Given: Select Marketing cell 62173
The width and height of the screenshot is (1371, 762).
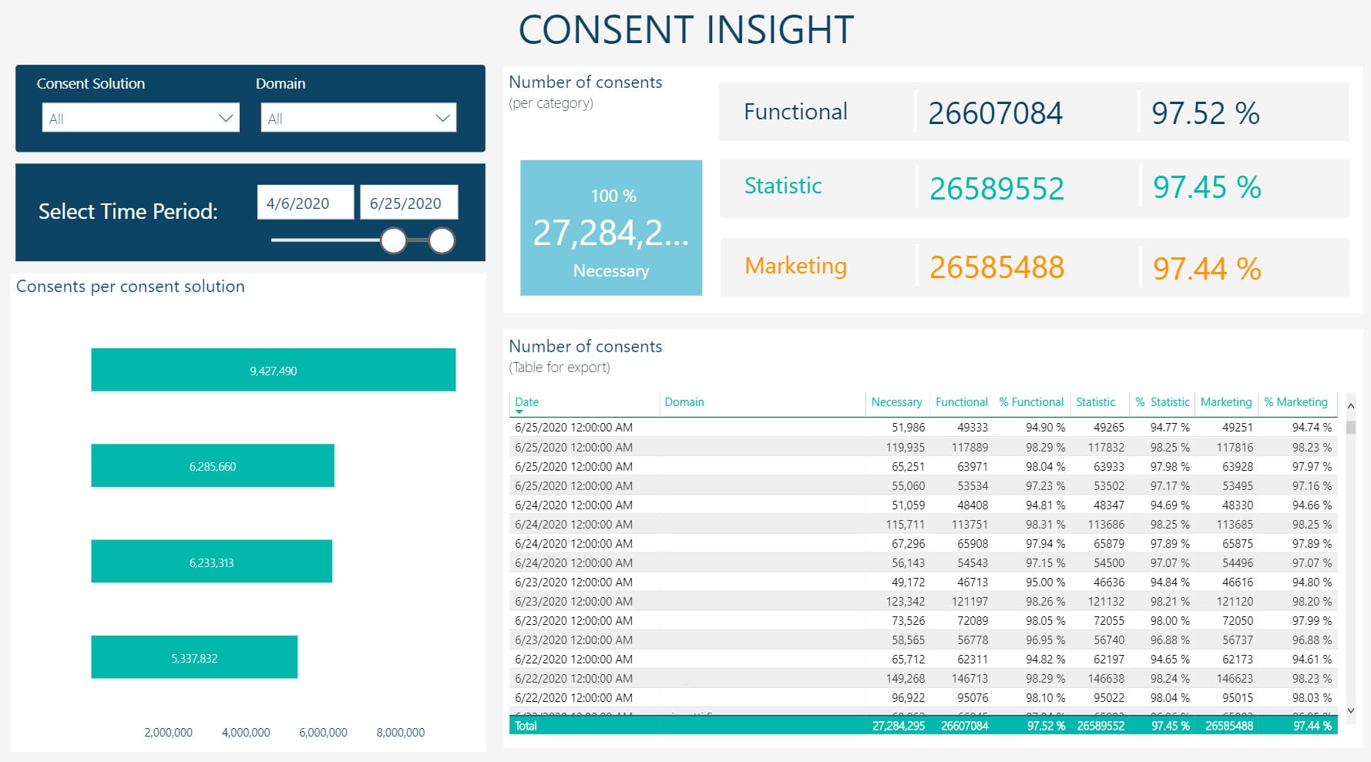Looking at the screenshot, I should pos(1238,659).
